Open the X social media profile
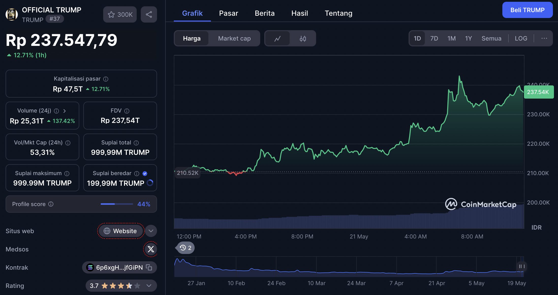Image resolution: width=558 pixels, height=295 pixels. click(x=151, y=249)
